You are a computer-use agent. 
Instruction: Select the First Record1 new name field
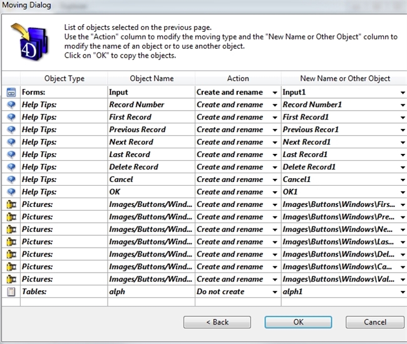(338, 117)
